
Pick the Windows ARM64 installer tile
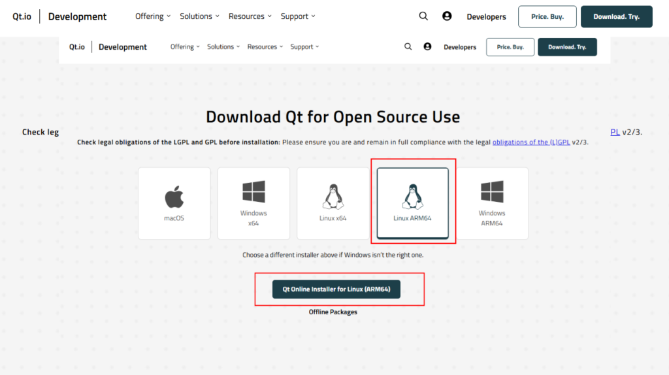492,203
